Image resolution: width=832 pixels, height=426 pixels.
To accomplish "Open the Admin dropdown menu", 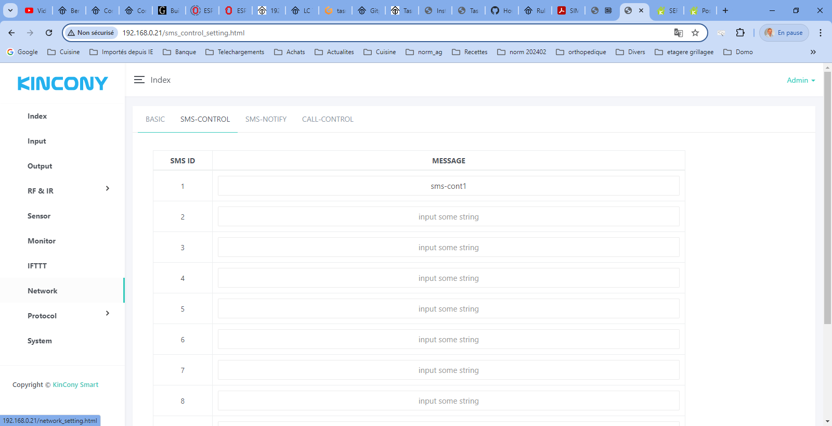I will coord(800,80).
